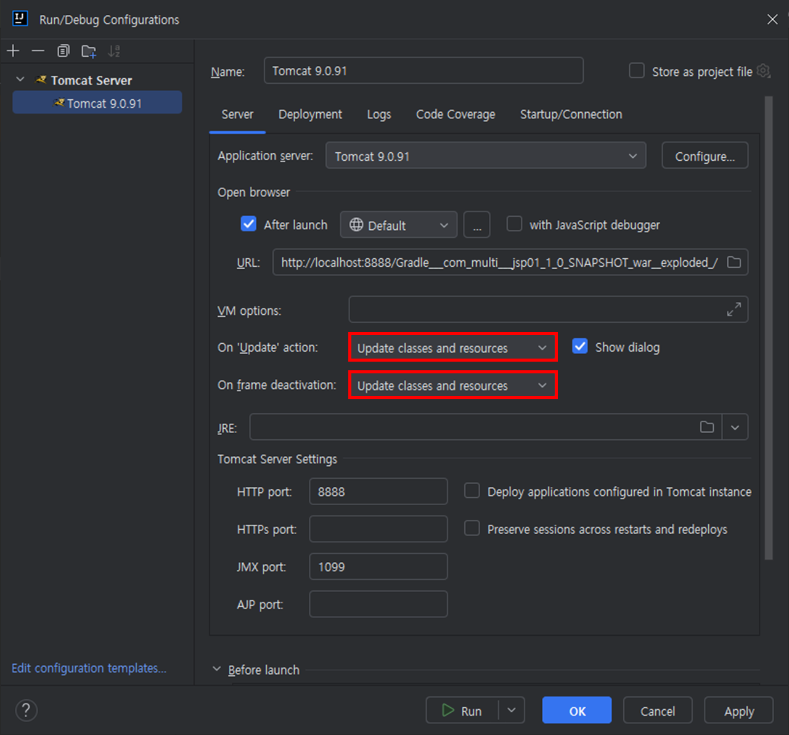Viewport: 789px width, 735px height.
Task: Click the Cancel button
Action: tap(658, 710)
